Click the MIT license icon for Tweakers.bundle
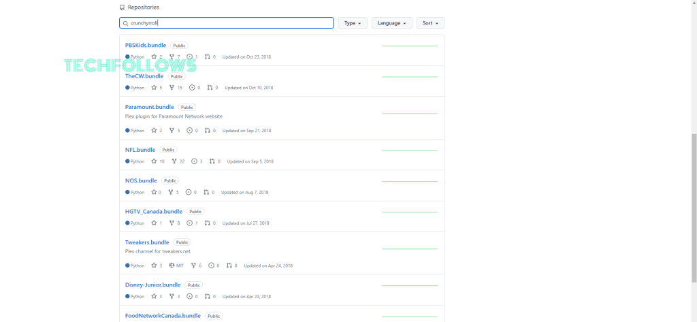The height and width of the screenshot is (322, 697). tap(172, 265)
